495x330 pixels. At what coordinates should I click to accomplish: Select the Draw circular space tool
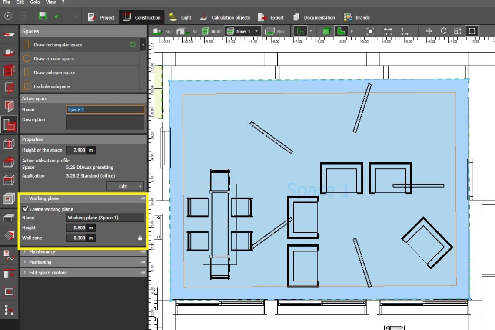[x=54, y=59]
